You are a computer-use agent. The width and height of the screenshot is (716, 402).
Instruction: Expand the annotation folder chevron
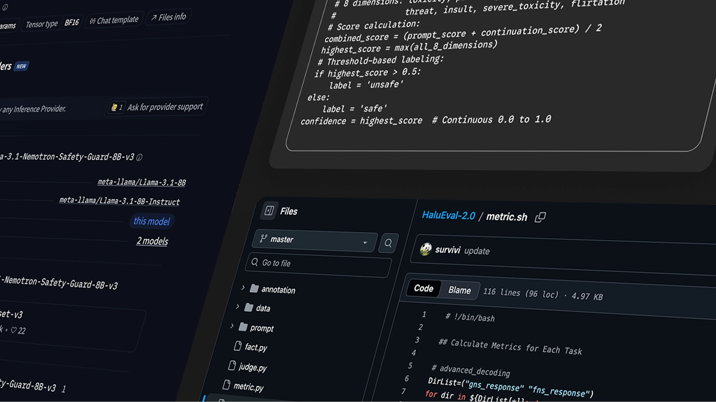tap(243, 288)
